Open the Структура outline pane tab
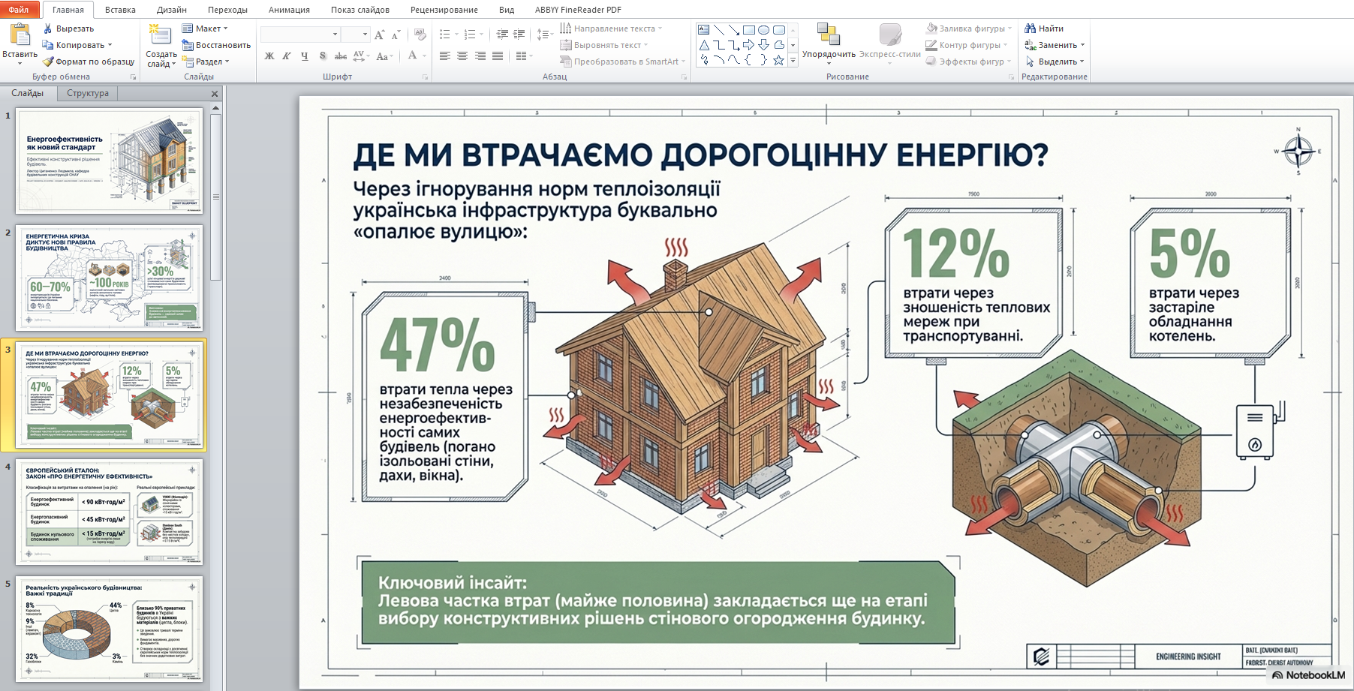The height and width of the screenshot is (691, 1354). click(88, 93)
